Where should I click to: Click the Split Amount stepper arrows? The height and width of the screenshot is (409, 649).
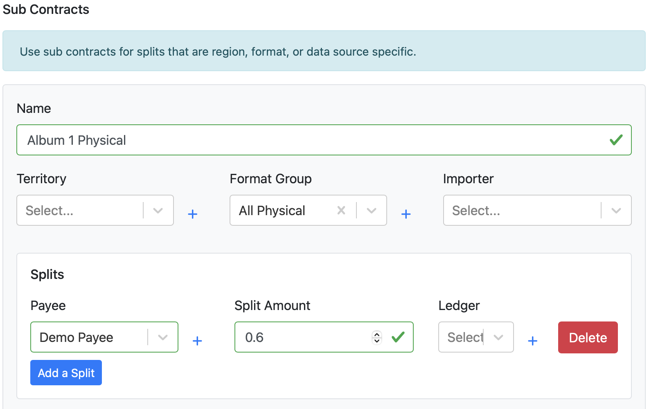tap(377, 337)
